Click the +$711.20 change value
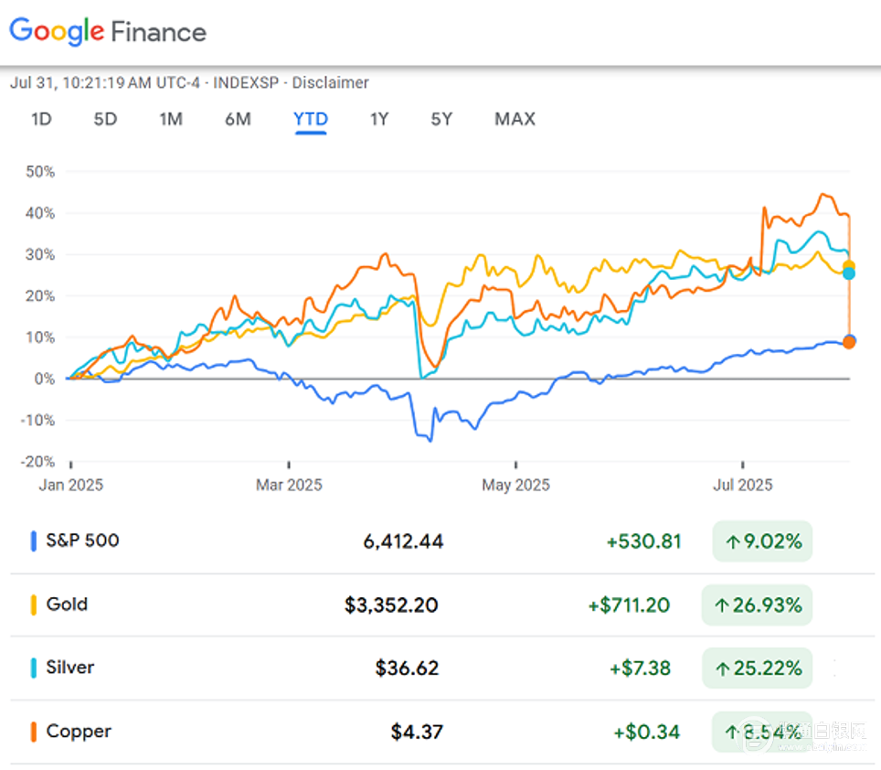Viewport: 881px width, 770px height. [x=629, y=604]
